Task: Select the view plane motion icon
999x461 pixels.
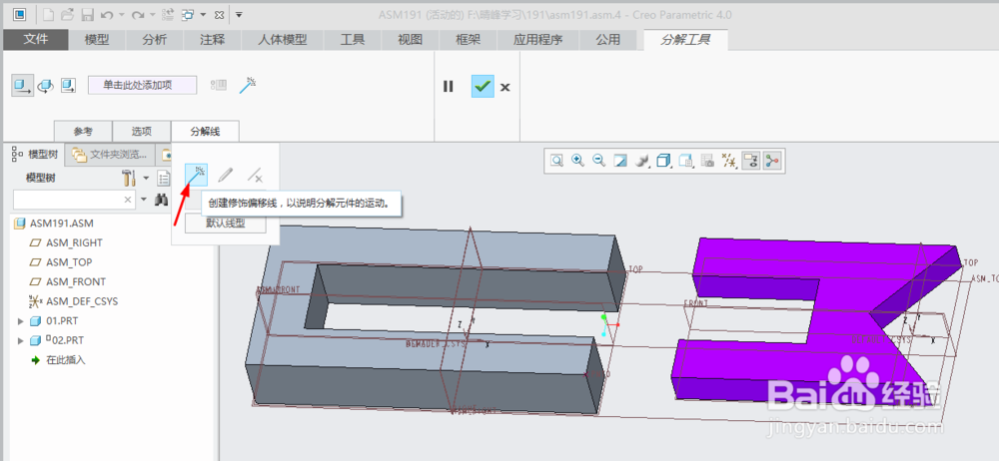Action: tap(68, 86)
